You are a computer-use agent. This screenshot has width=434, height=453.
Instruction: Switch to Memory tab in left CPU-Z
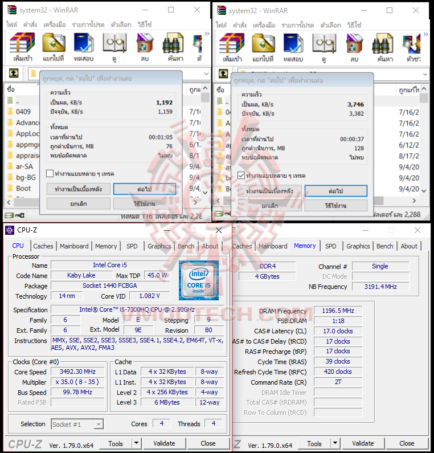pyautogui.click(x=106, y=246)
